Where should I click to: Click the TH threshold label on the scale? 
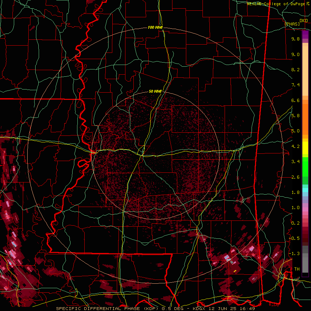[x=297, y=269]
